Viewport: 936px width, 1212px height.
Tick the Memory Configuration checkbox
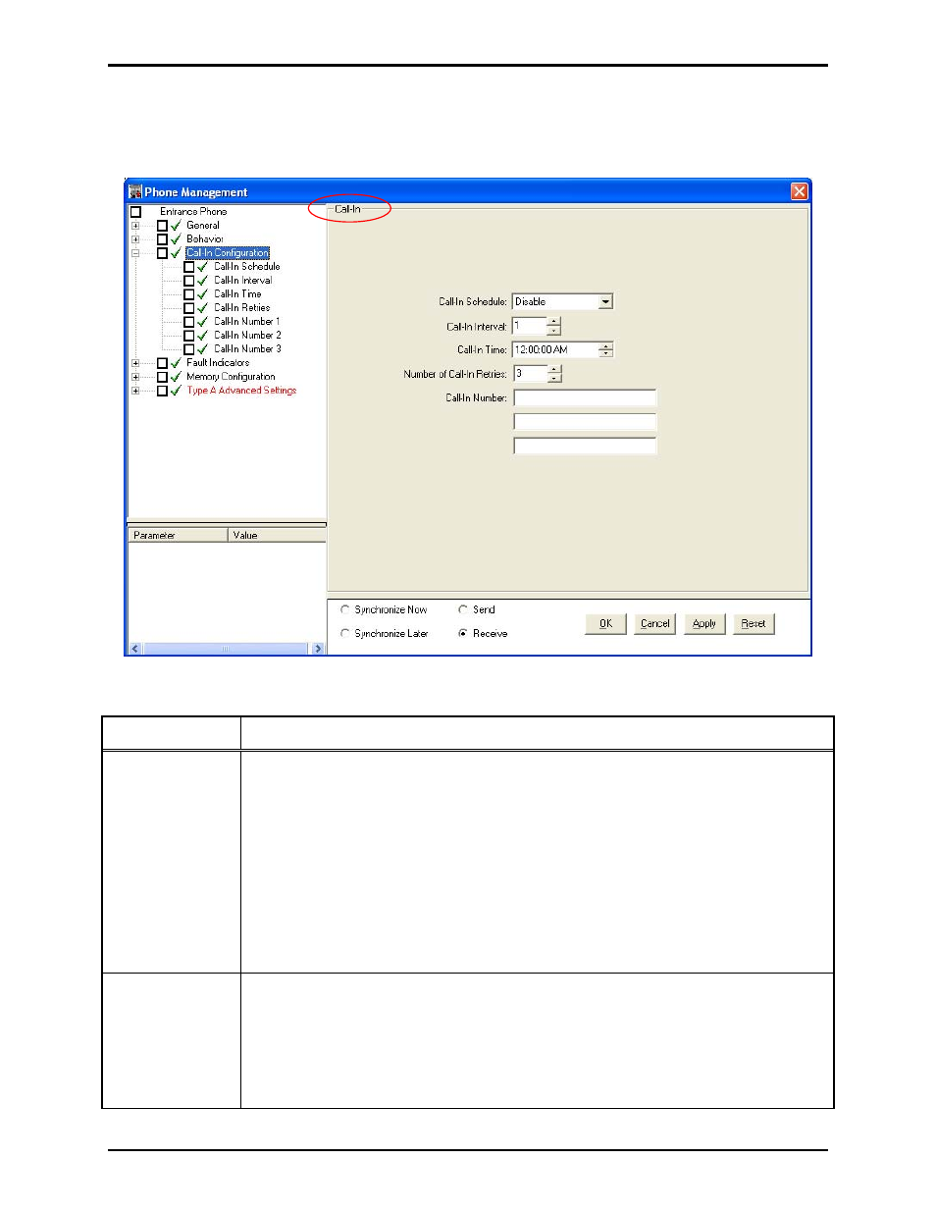(x=163, y=377)
